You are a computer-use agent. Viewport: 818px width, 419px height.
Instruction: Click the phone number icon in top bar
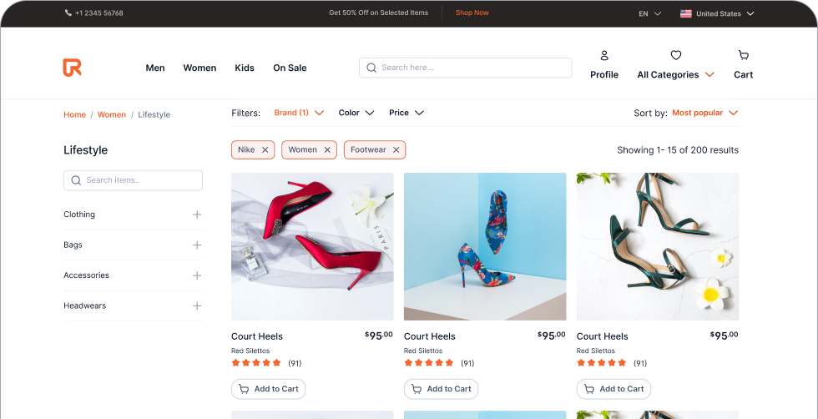click(68, 13)
